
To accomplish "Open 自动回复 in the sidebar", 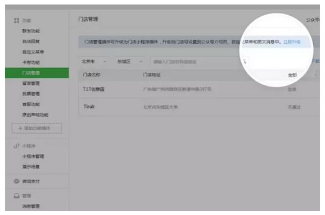I will point(31,42).
